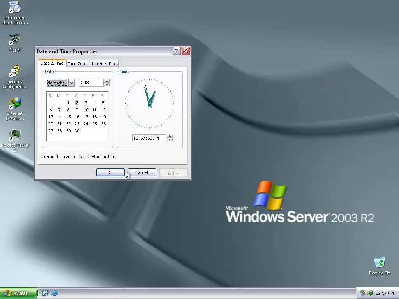This screenshot has height=299, width=399.
Task: Close the Date and Time Properties dialog
Action: (186, 51)
